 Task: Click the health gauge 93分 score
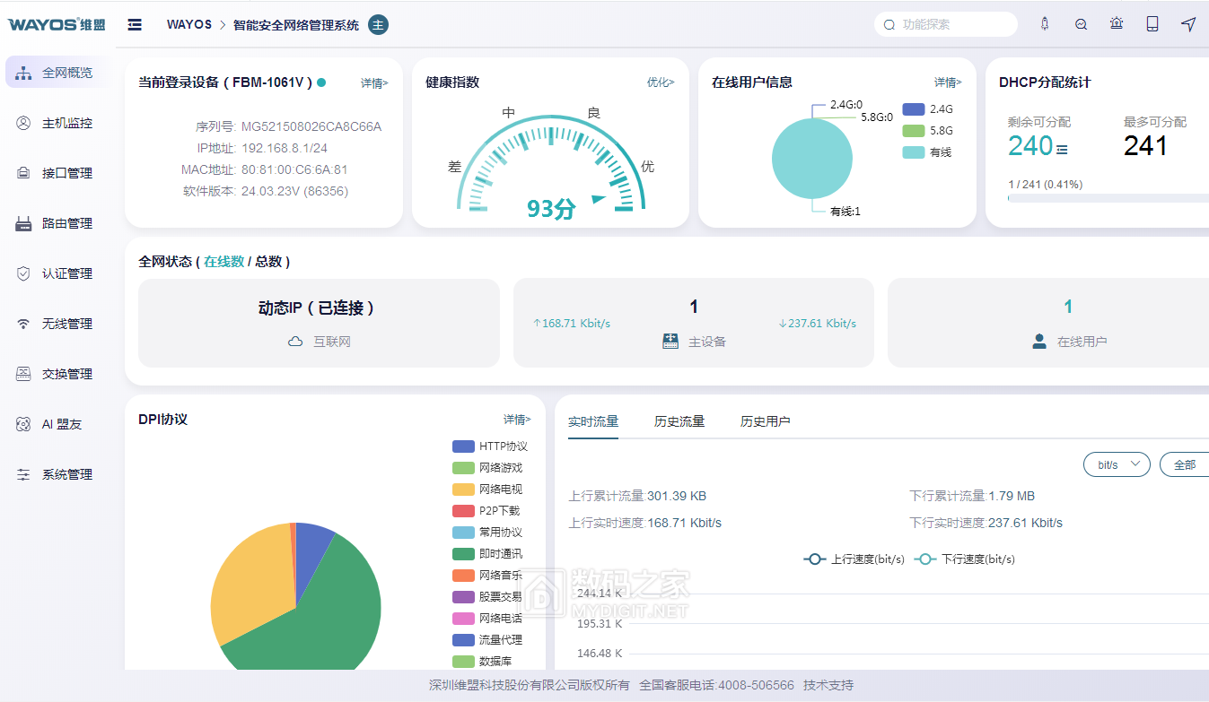(551, 209)
